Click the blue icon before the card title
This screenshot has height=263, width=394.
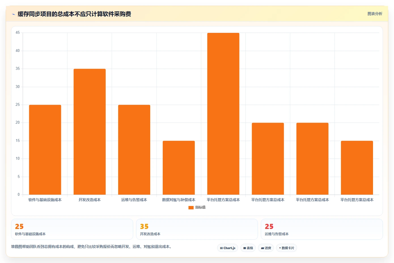tap(13, 14)
